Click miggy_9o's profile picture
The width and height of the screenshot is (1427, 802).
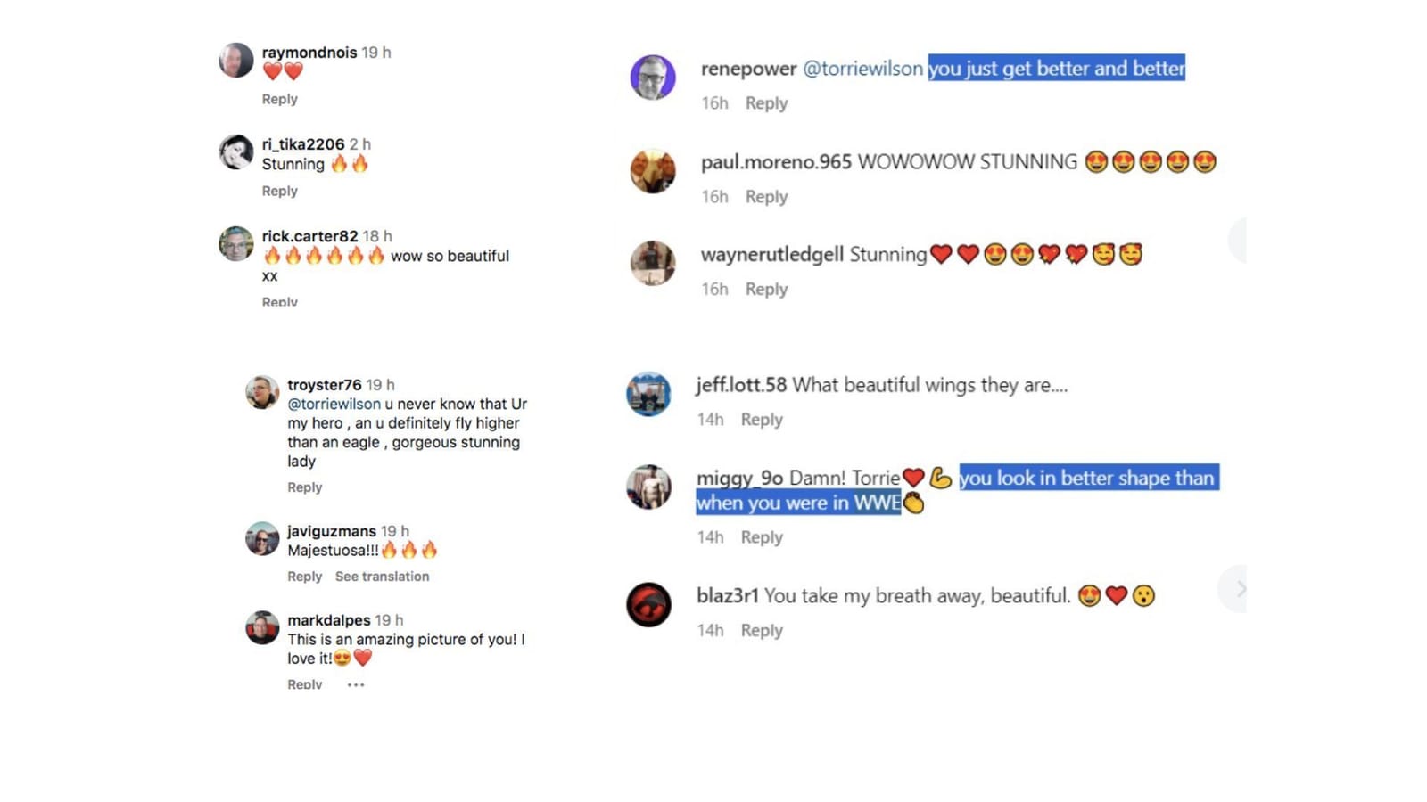tap(648, 487)
